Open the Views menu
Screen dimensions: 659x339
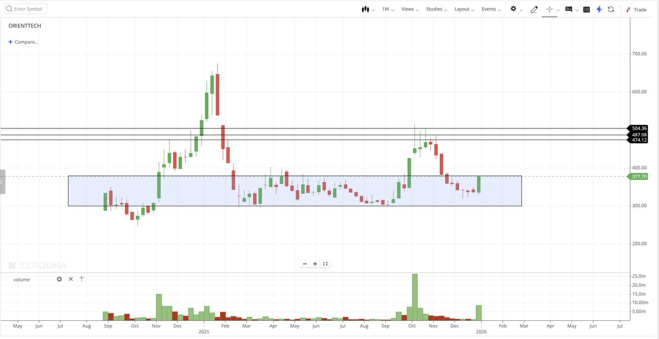(x=410, y=9)
